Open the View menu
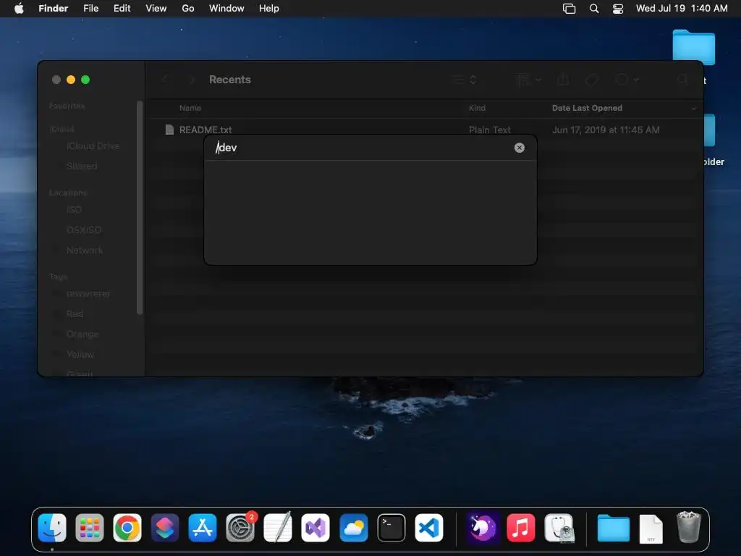The height and width of the screenshot is (556, 741). (x=156, y=9)
